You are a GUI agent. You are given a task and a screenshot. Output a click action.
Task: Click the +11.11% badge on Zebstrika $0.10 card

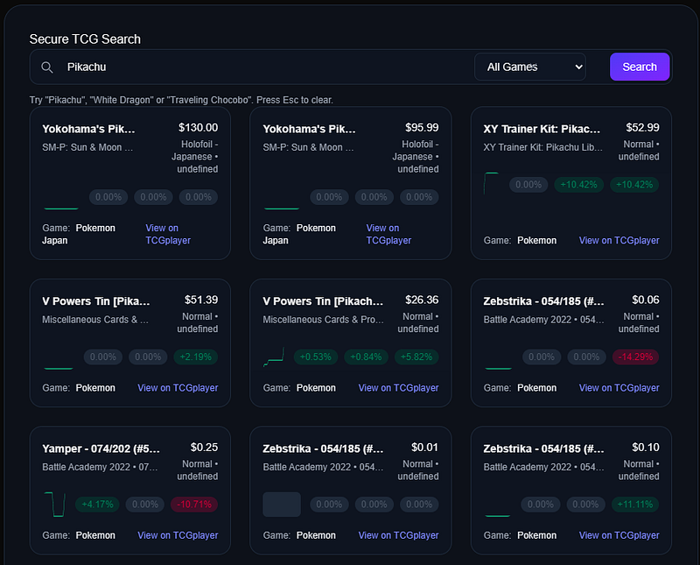tap(635, 505)
